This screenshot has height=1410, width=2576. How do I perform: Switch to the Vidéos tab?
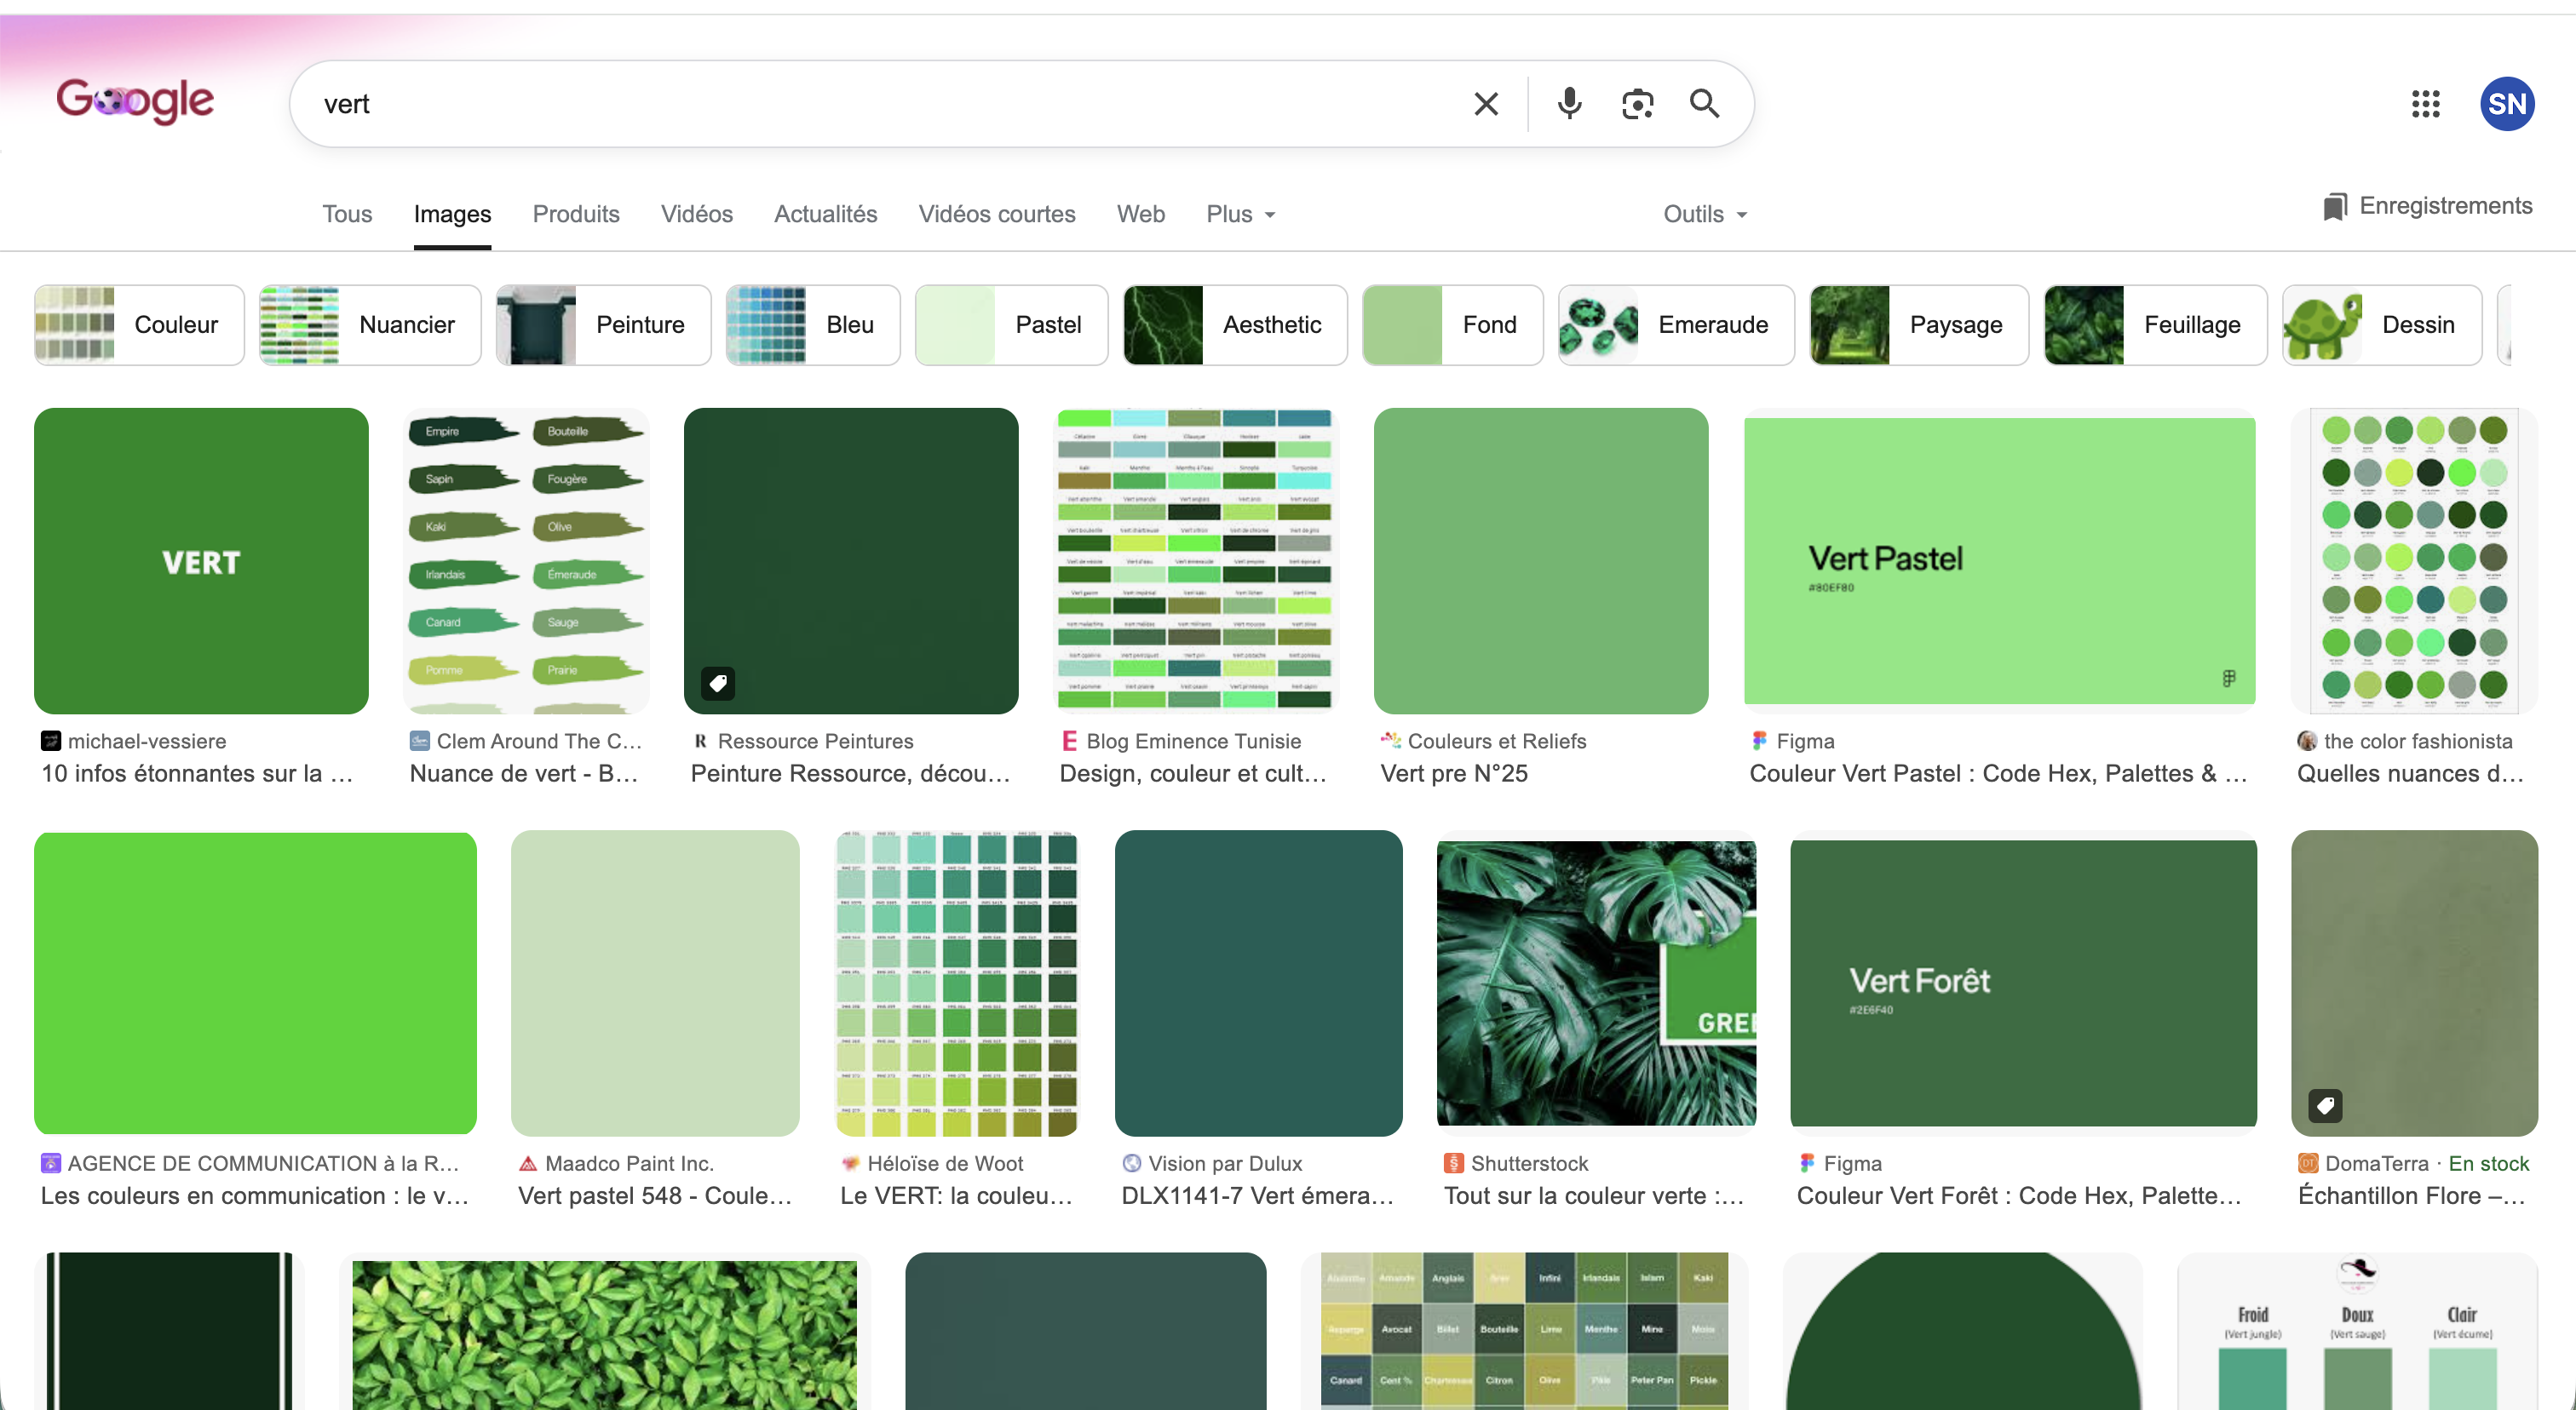(x=697, y=214)
